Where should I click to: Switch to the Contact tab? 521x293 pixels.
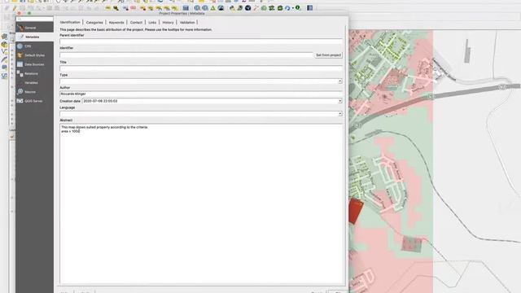click(x=136, y=22)
